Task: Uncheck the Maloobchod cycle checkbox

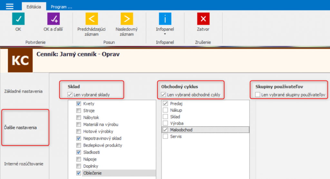Action: tap(165, 130)
